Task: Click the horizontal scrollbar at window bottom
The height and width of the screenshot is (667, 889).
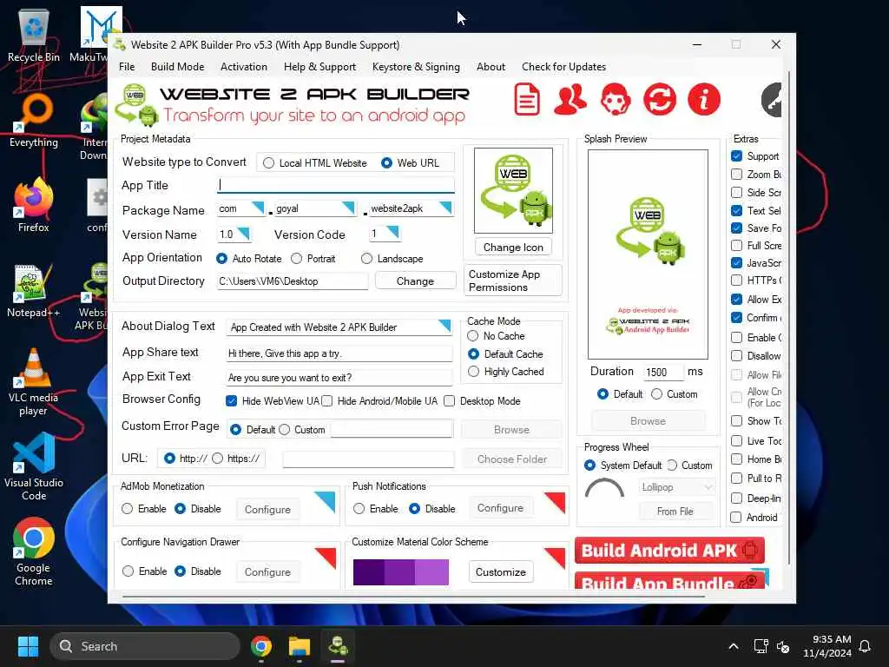Action: 413,597
